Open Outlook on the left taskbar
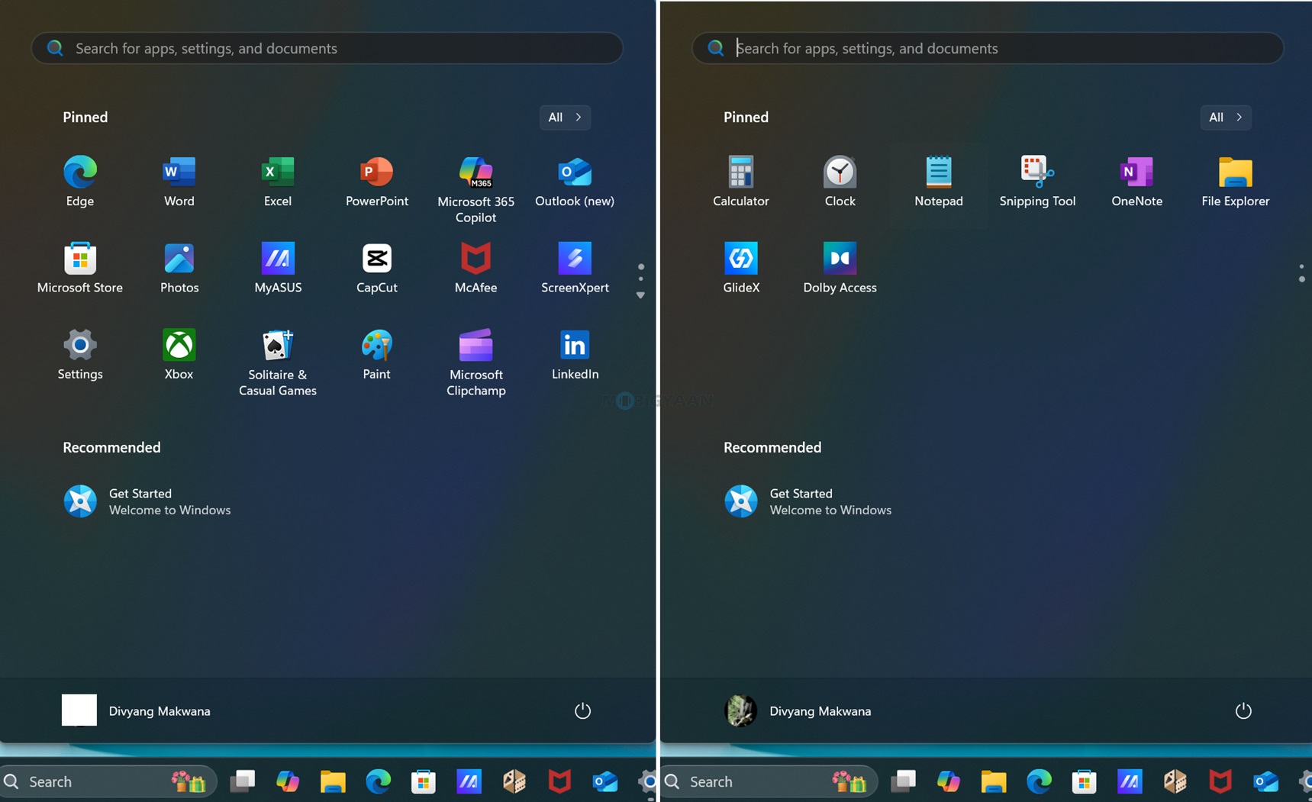This screenshot has height=802, width=1312. click(604, 781)
